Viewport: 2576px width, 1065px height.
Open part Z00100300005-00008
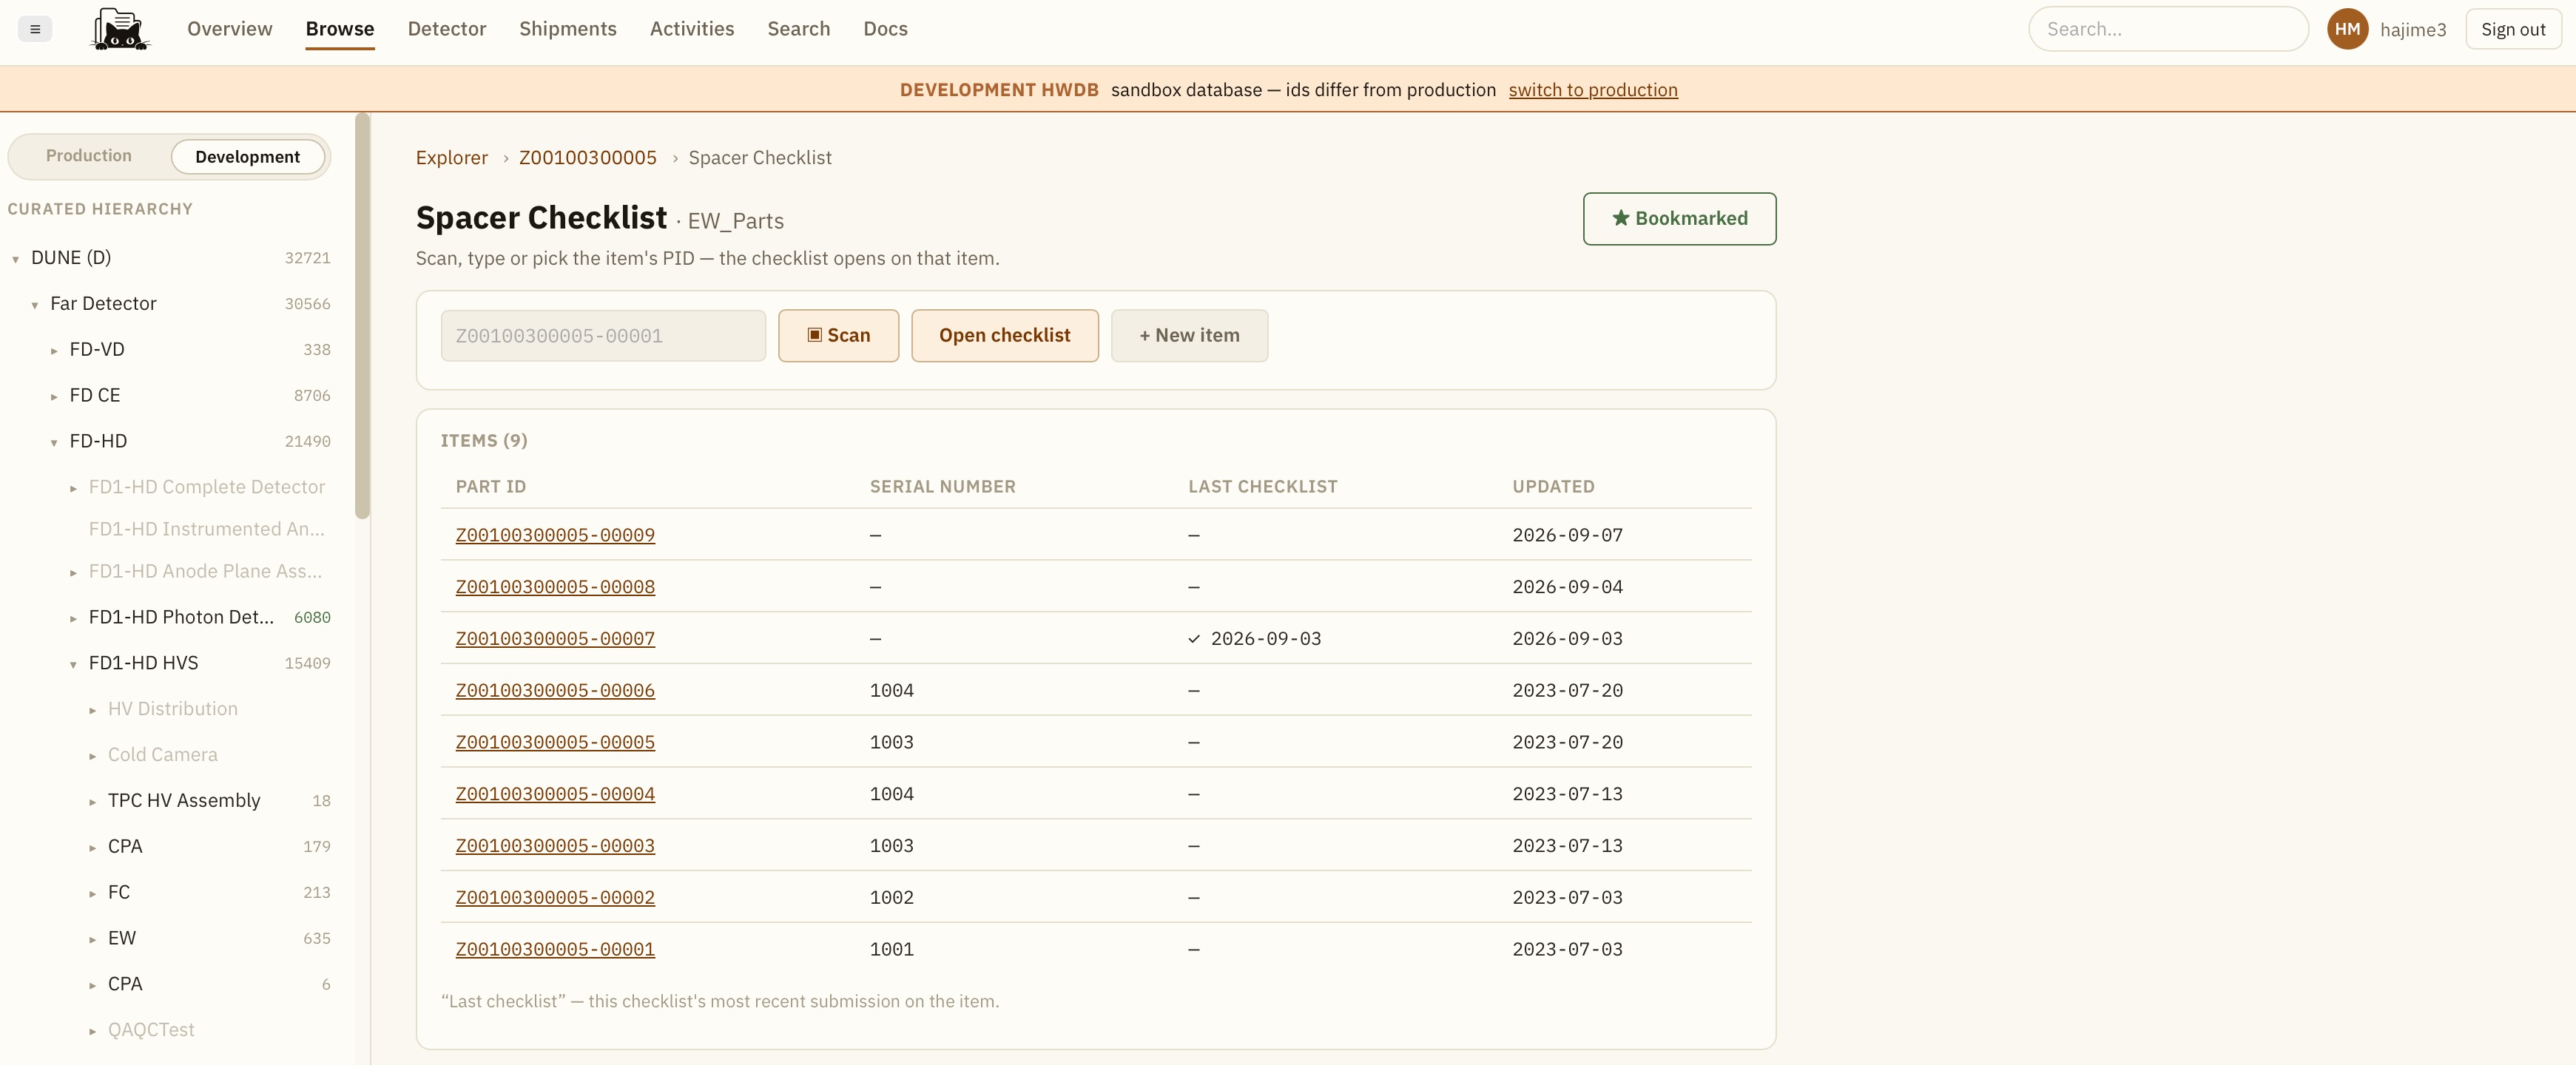[555, 587]
